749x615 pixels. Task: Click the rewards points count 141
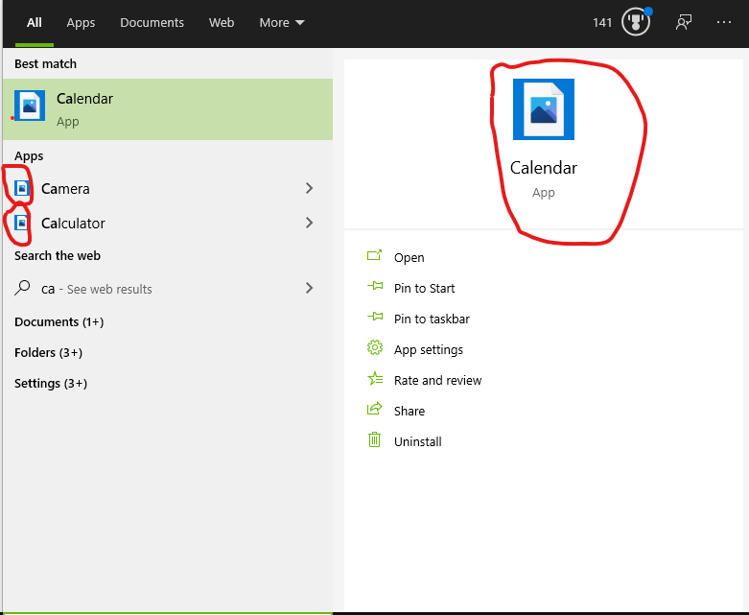(602, 22)
